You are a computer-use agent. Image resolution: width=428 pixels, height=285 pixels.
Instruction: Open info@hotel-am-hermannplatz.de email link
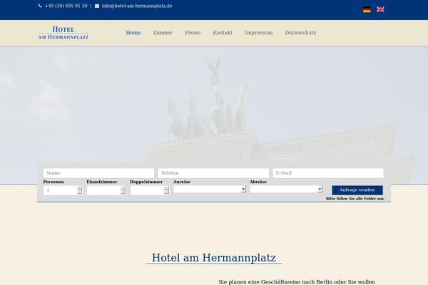pos(137,6)
